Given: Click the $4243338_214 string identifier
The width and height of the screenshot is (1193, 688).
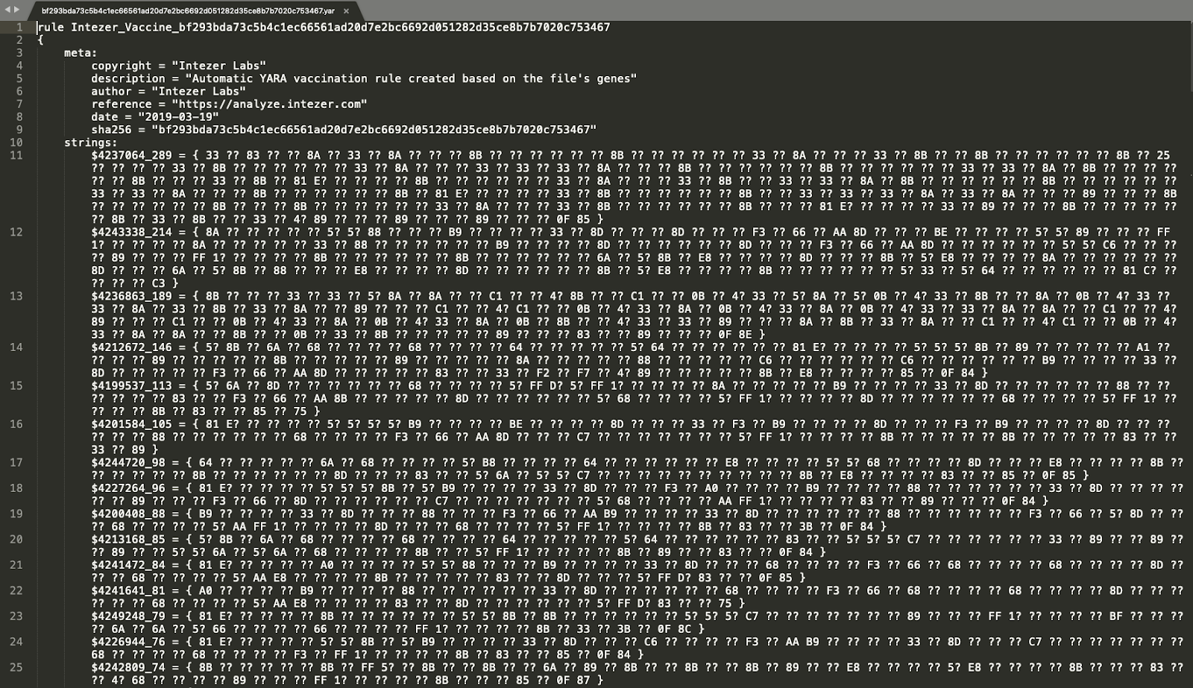Looking at the screenshot, I should (131, 233).
